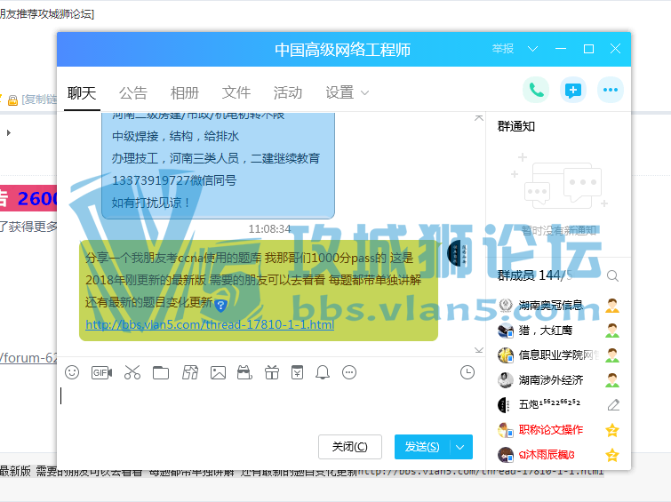The width and height of the screenshot is (671, 502).
Task: Switch to the 公告 tab
Action: pos(133,93)
